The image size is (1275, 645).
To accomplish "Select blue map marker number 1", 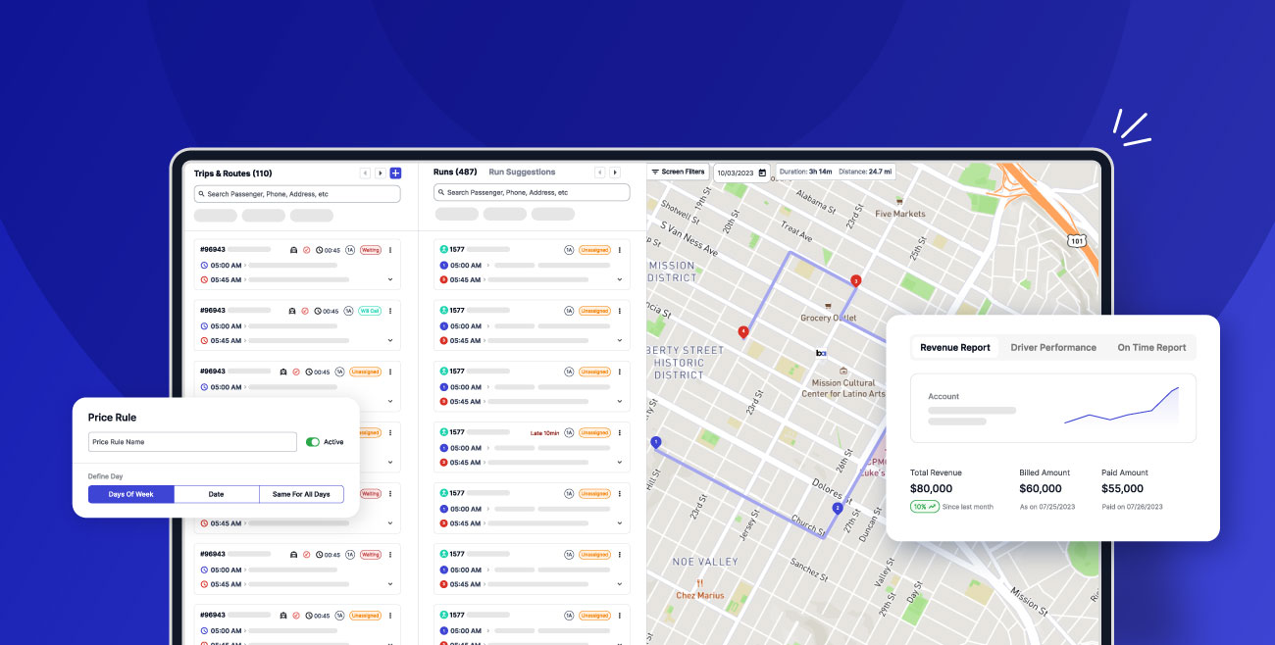I will pyautogui.click(x=656, y=443).
